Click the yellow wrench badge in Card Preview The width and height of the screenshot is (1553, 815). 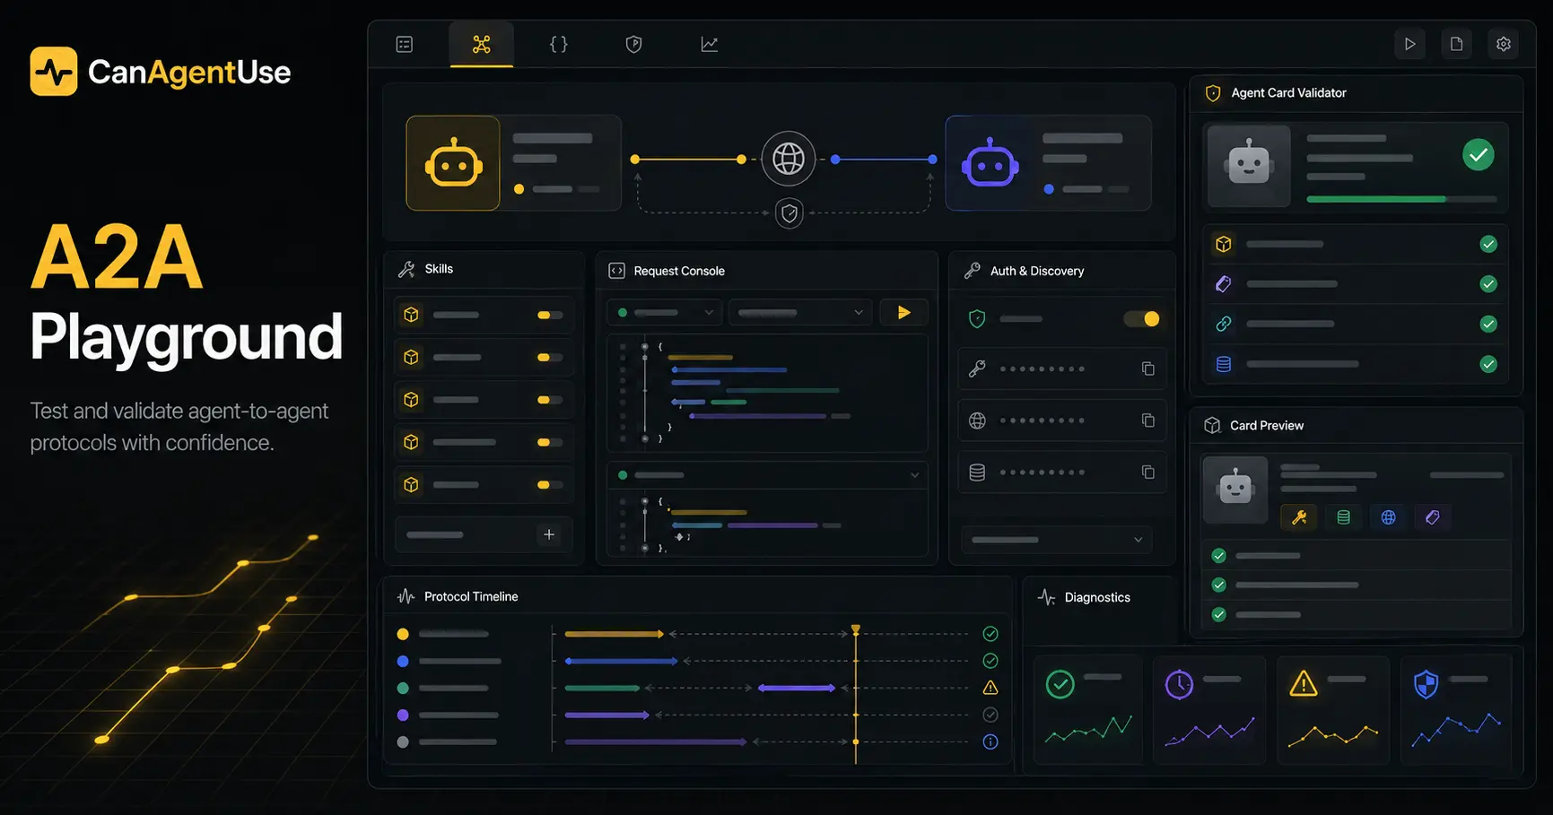(1299, 517)
